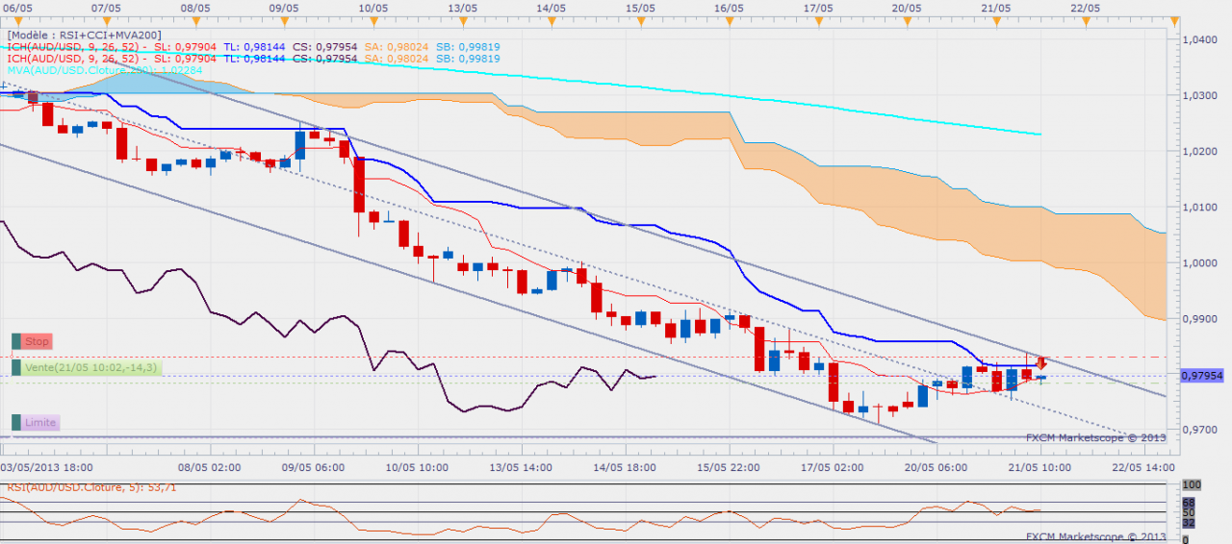Click the current price tag 0,97954 on axis
This screenshot has width=1232, height=544.
tap(1204, 376)
